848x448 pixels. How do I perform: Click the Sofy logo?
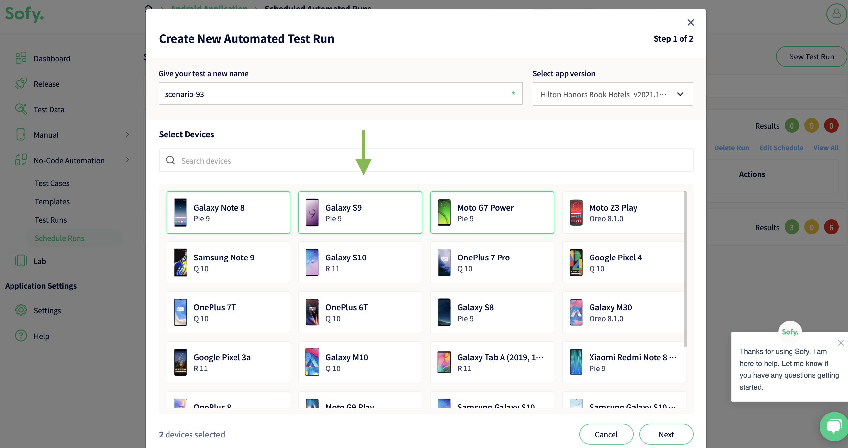click(24, 14)
